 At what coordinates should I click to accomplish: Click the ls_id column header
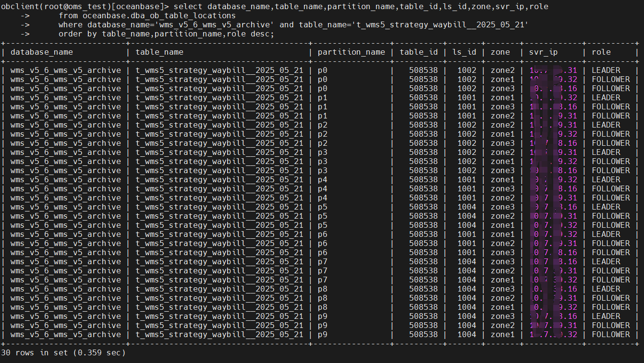tap(464, 52)
